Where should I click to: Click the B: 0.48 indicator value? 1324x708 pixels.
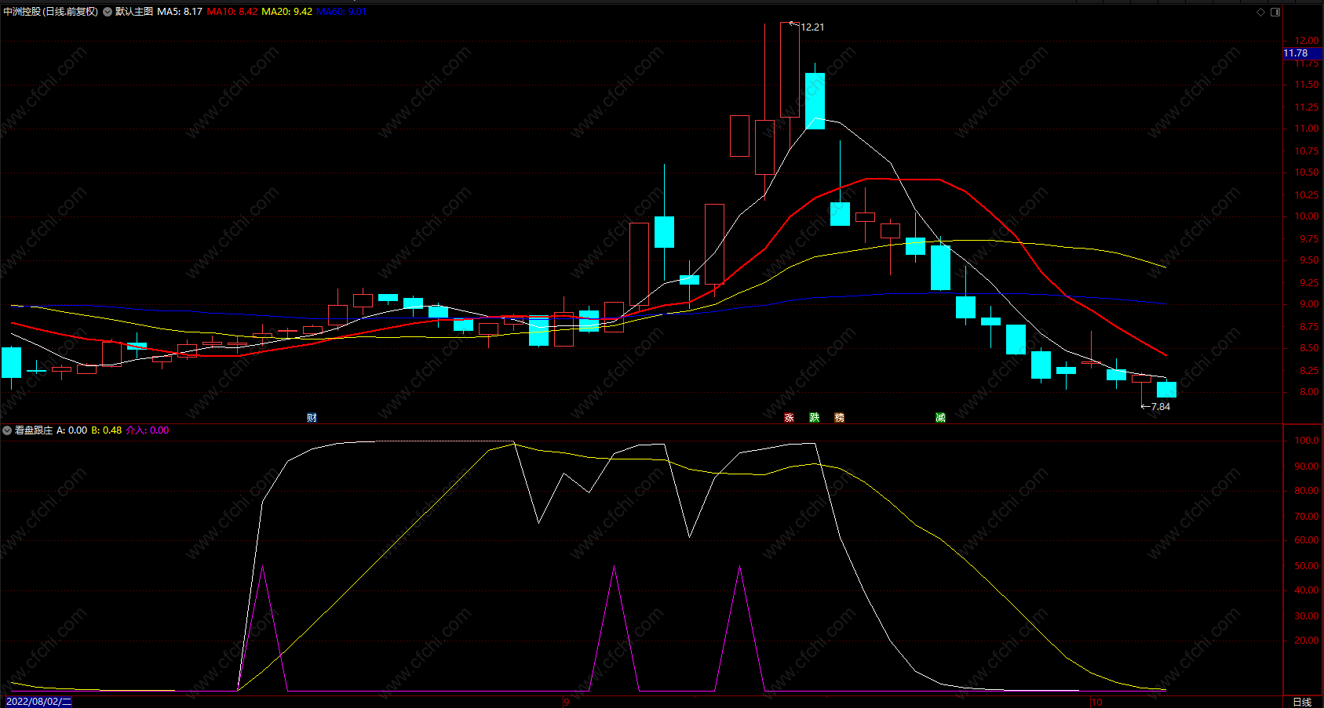(107, 430)
